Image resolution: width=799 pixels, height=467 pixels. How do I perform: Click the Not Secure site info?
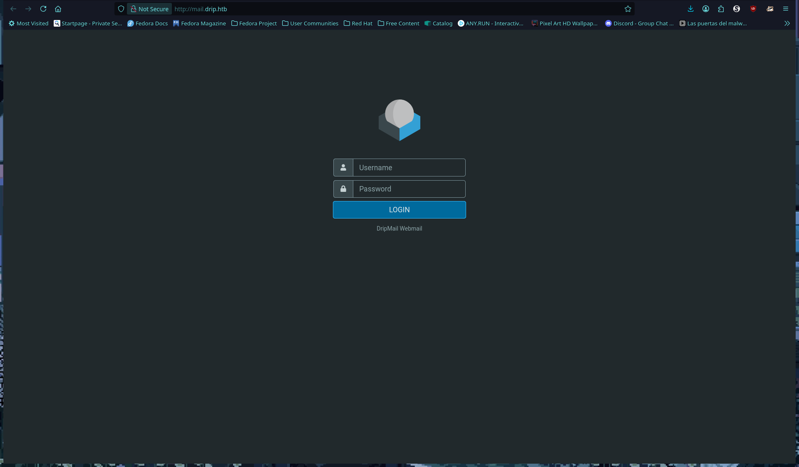pos(149,9)
